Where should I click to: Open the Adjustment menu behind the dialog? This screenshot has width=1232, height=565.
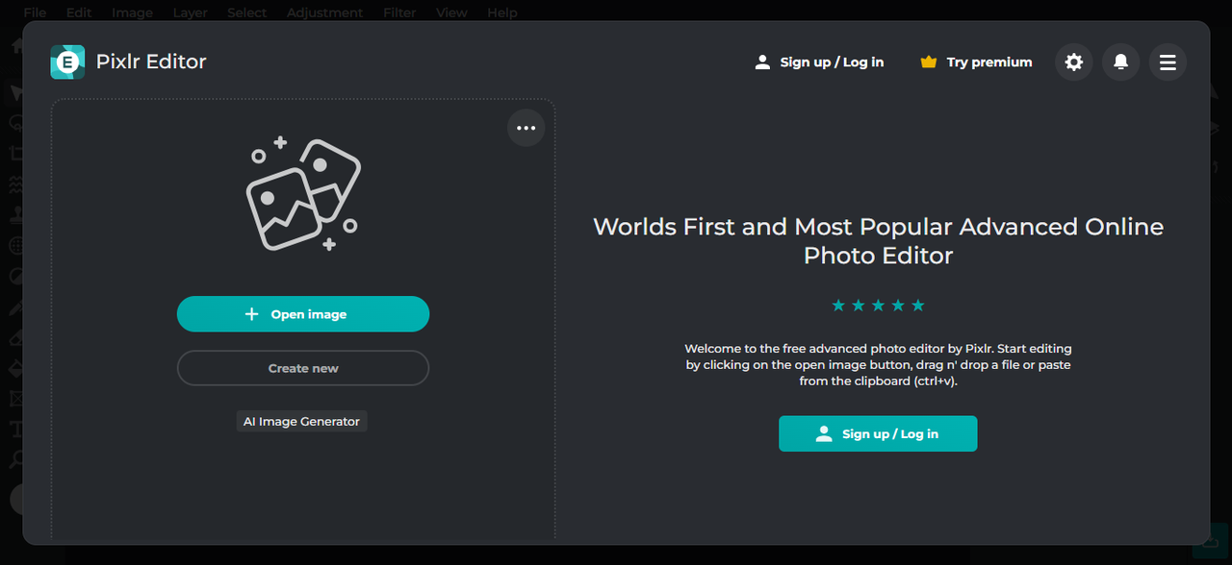[x=324, y=12]
